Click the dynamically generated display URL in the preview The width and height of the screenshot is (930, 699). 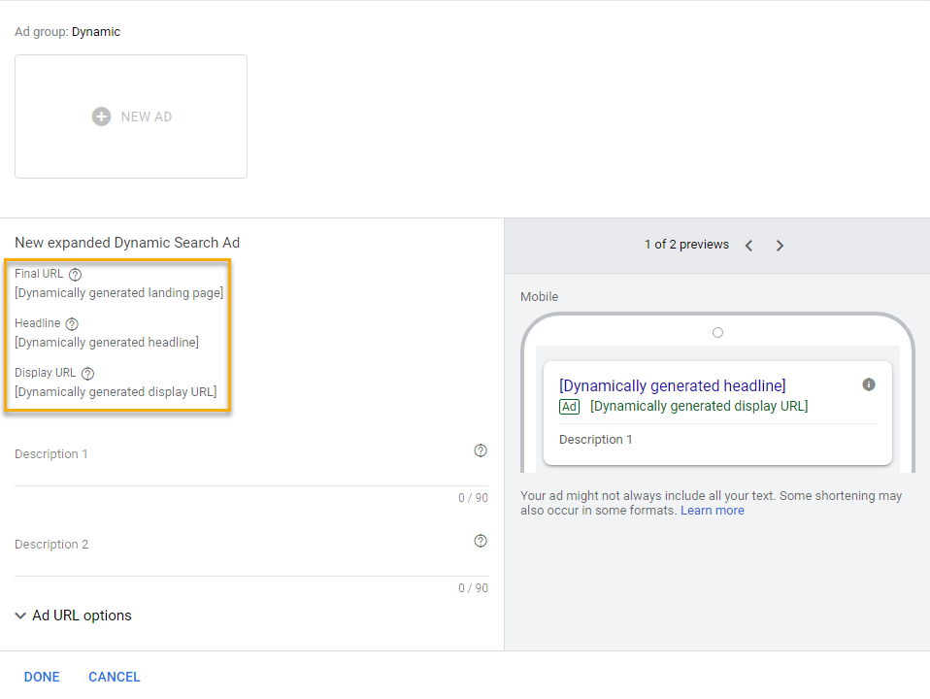click(x=699, y=406)
